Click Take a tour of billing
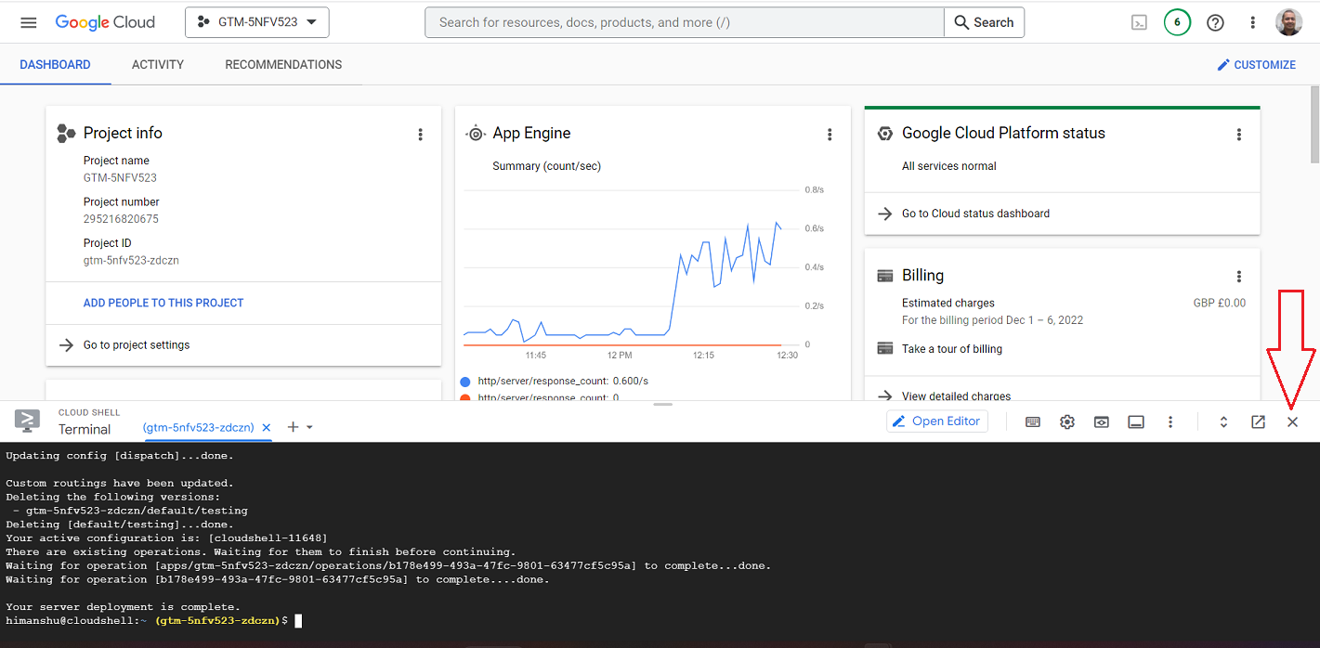Image resolution: width=1320 pixels, height=648 pixels. tap(951, 349)
